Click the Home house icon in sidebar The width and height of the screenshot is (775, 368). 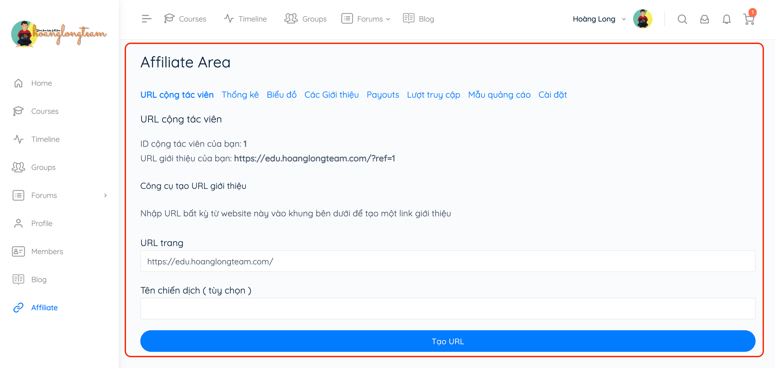(18, 83)
